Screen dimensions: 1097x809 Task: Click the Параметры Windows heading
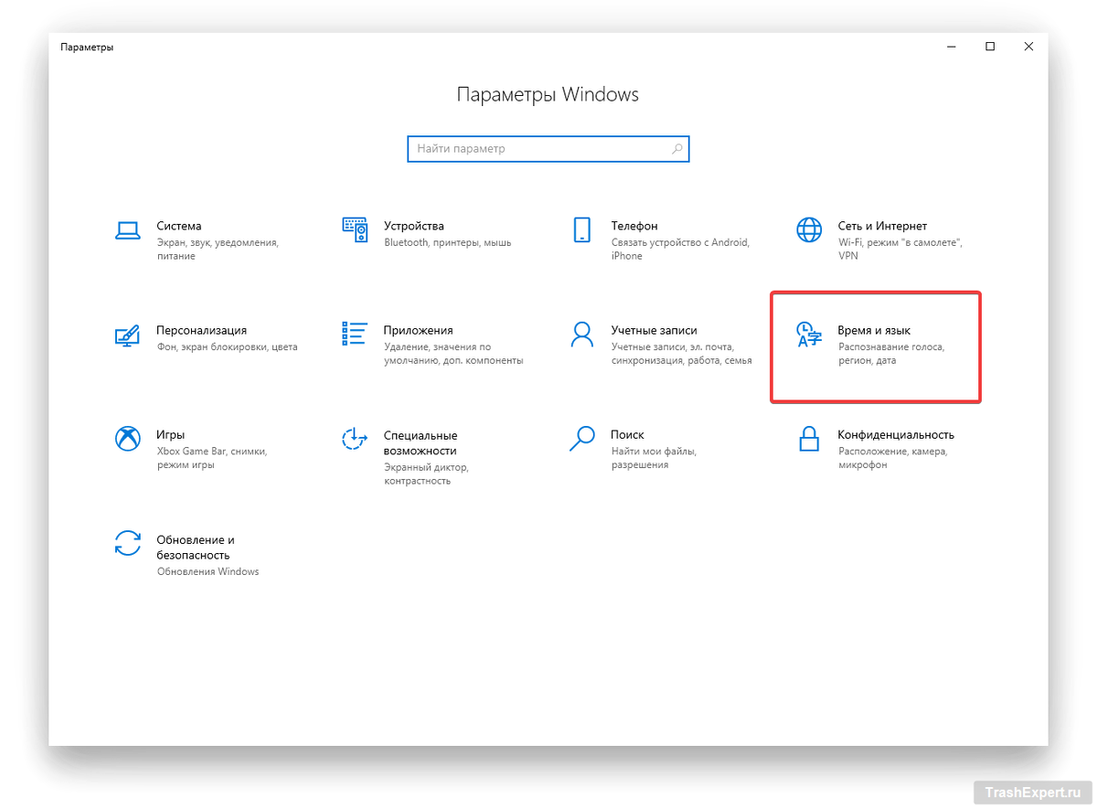point(548,95)
